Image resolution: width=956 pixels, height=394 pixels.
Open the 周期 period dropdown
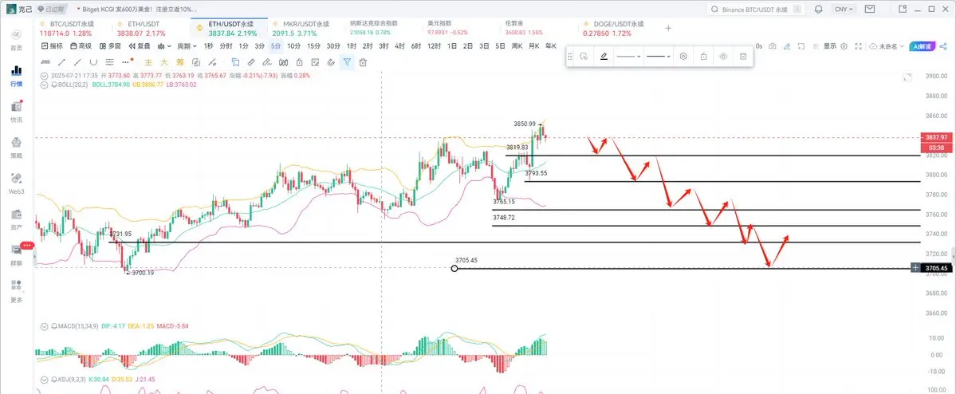coord(187,46)
